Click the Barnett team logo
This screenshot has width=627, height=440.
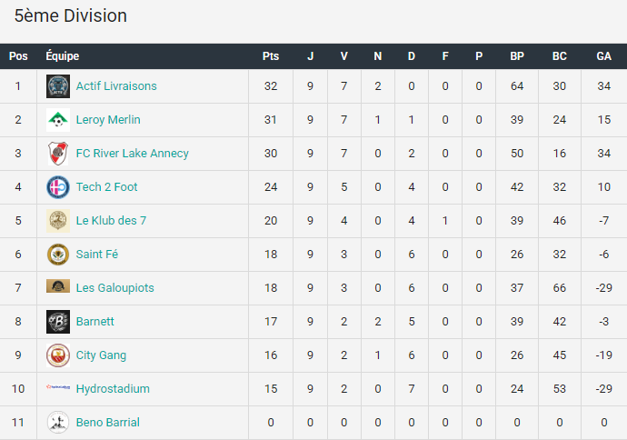click(x=58, y=321)
